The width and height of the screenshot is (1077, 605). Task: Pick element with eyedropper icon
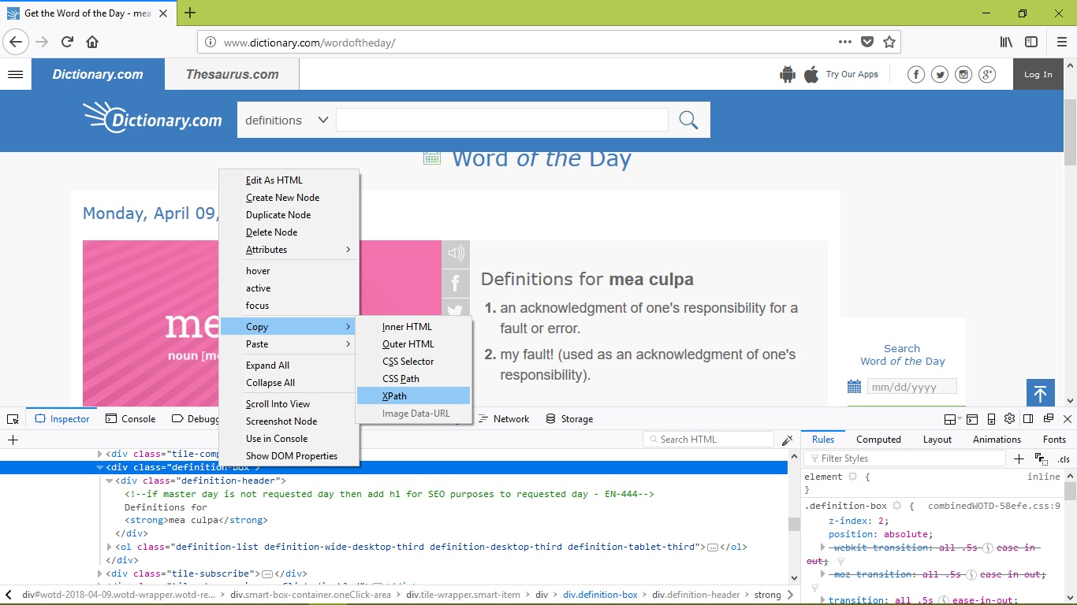point(787,440)
